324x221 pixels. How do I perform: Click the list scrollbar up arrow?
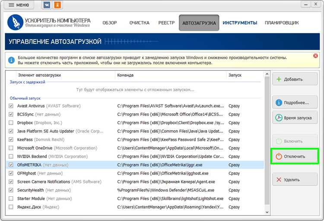pos(267,74)
